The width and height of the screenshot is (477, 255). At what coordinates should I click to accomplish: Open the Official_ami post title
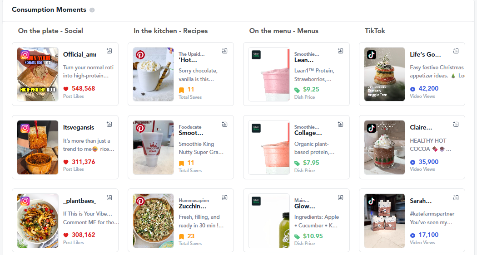[x=79, y=55]
